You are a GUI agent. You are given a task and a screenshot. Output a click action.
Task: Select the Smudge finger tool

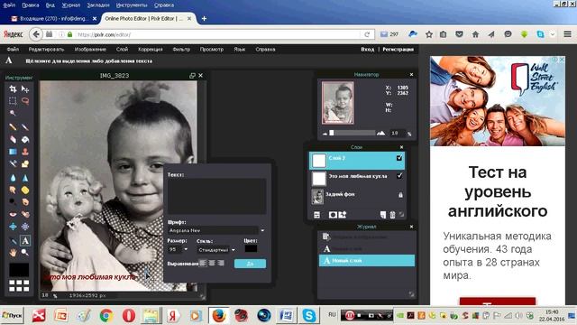click(x=13, y=190)
